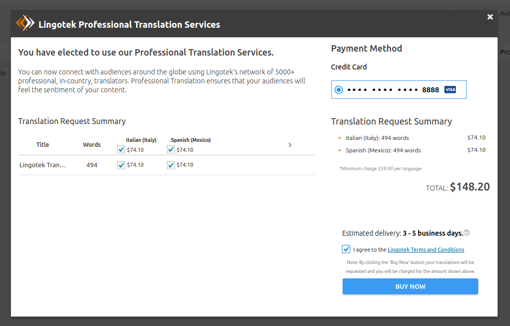The width and height of the screenshot is (510, 326).
Task: Select the Lingotek Tran… document row title
Action: coord(43,165)
